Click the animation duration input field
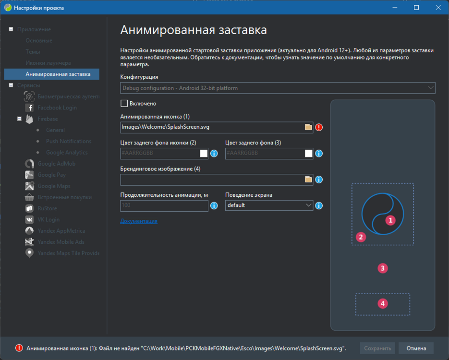Screen dimensions: 449x360 click(x=164, y=205)
